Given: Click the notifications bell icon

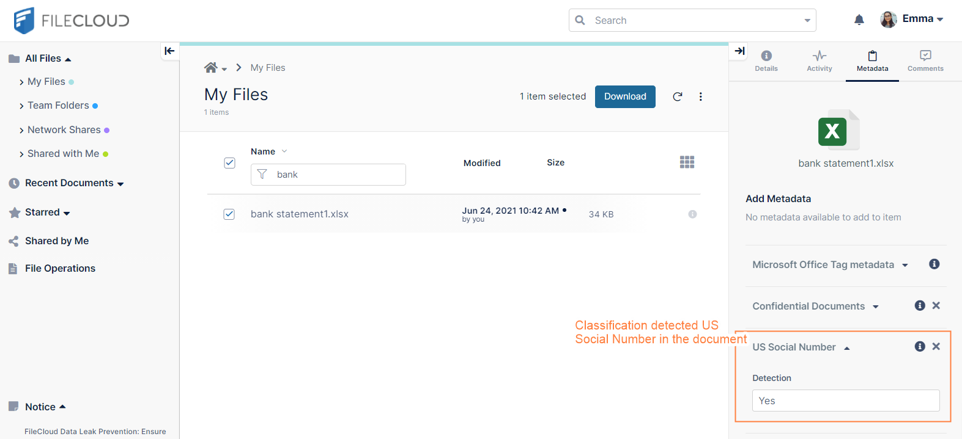Looking at the screenshot, I should click(859, 20).
